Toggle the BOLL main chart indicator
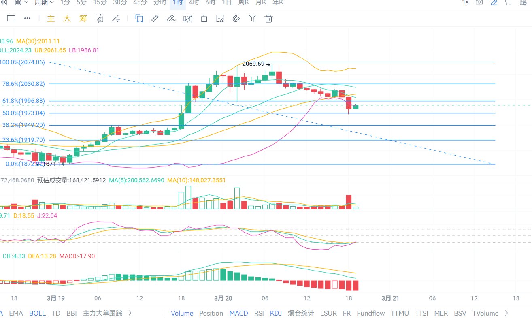The image size is (532, 320). click(x=37, y=313)
